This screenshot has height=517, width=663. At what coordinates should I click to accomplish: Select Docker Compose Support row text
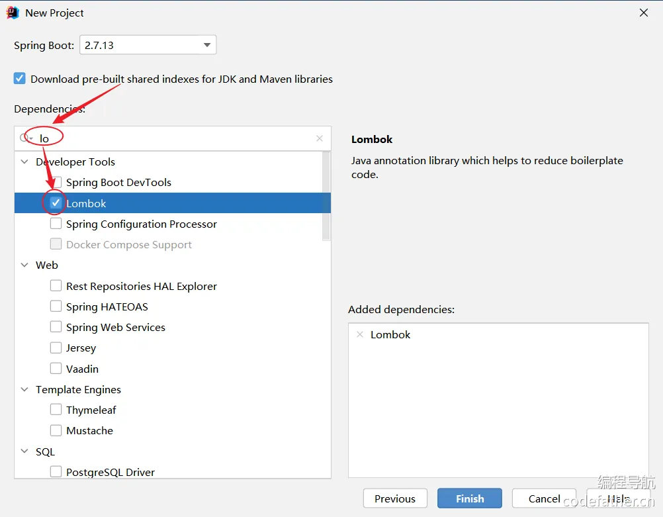click(x=129, y=245)
